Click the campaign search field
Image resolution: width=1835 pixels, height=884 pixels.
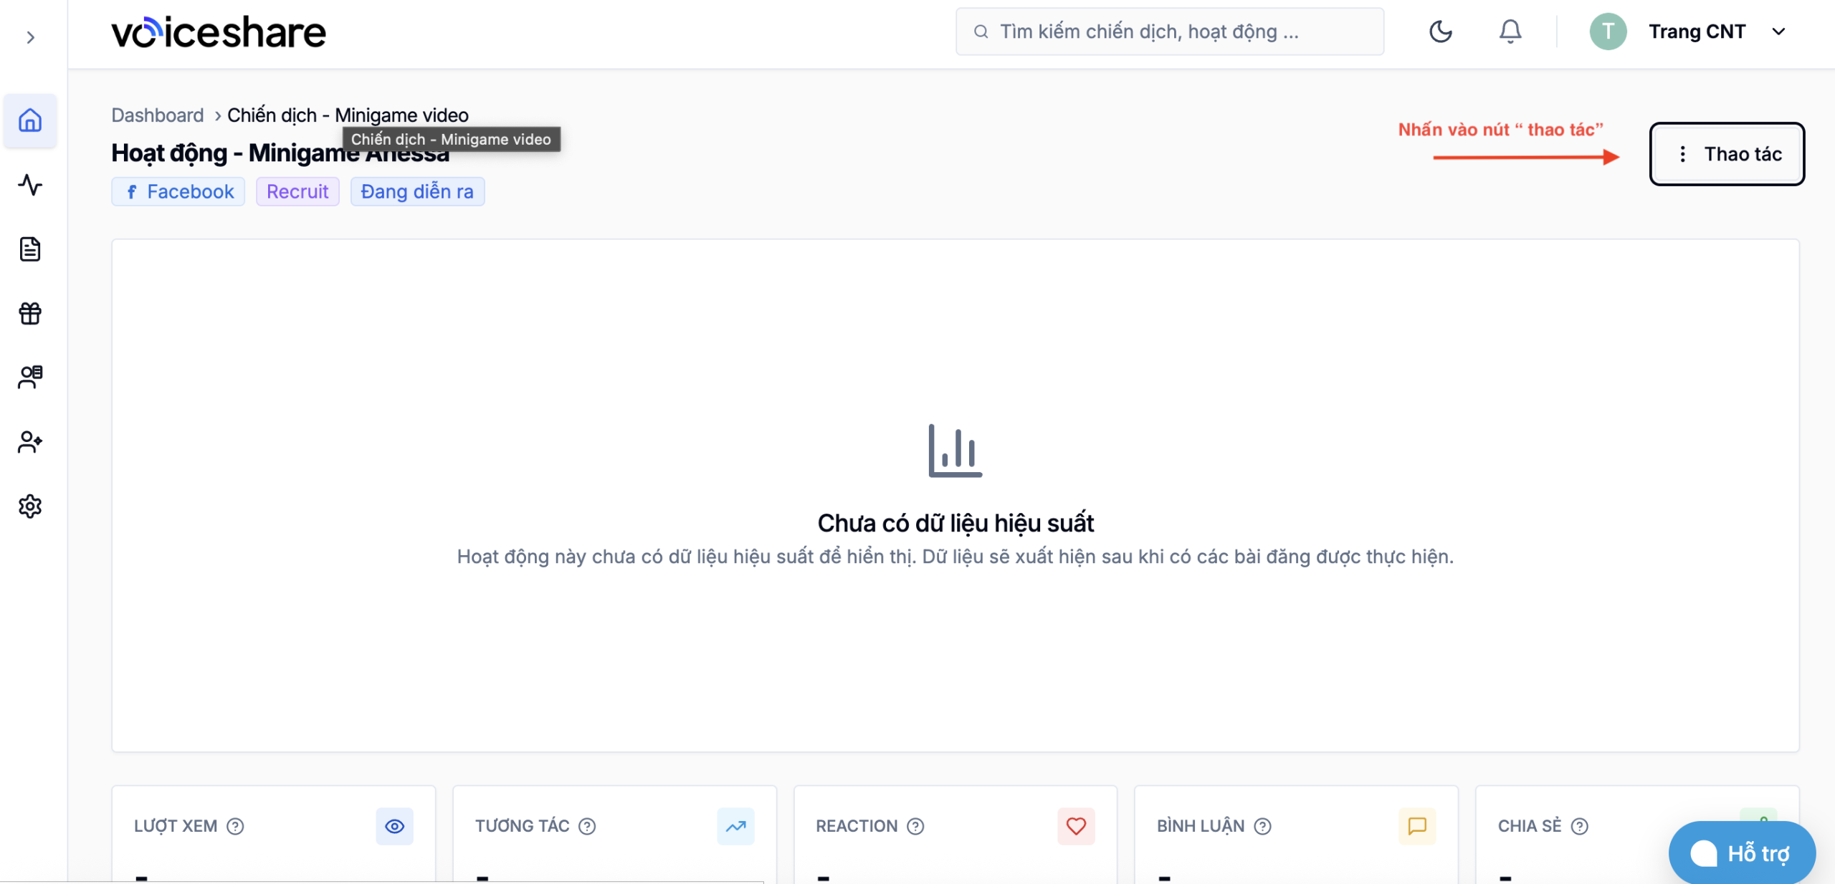coord(1170,32)
